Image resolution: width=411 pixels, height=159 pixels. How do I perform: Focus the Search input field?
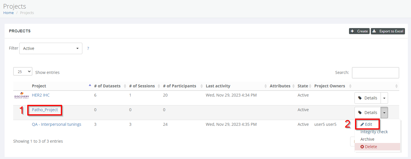[x=375, y=73]
